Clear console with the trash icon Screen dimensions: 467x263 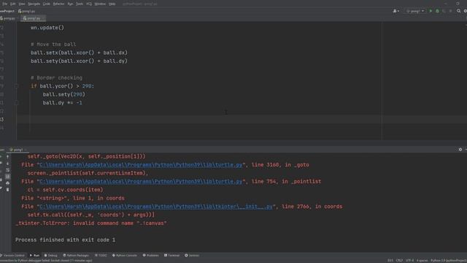pyautogui.click(x=8, y=190)
